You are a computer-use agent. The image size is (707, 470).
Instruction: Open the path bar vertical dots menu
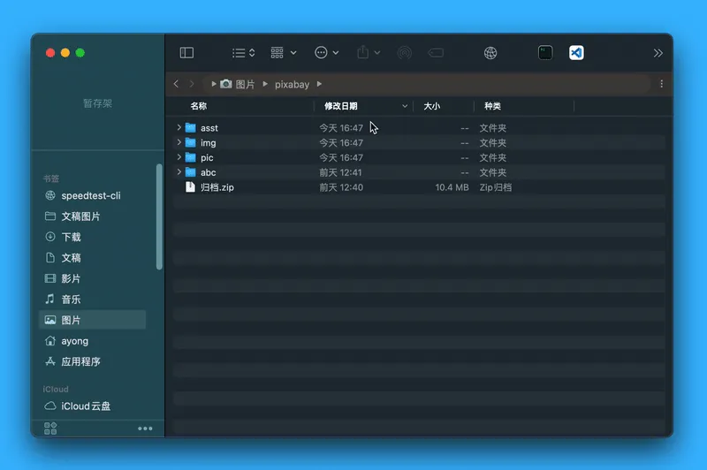661,84
